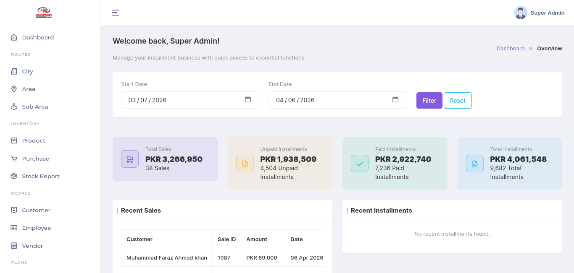Click the Stock Report icon
The image size is (574, 273).
pos(13,176)
